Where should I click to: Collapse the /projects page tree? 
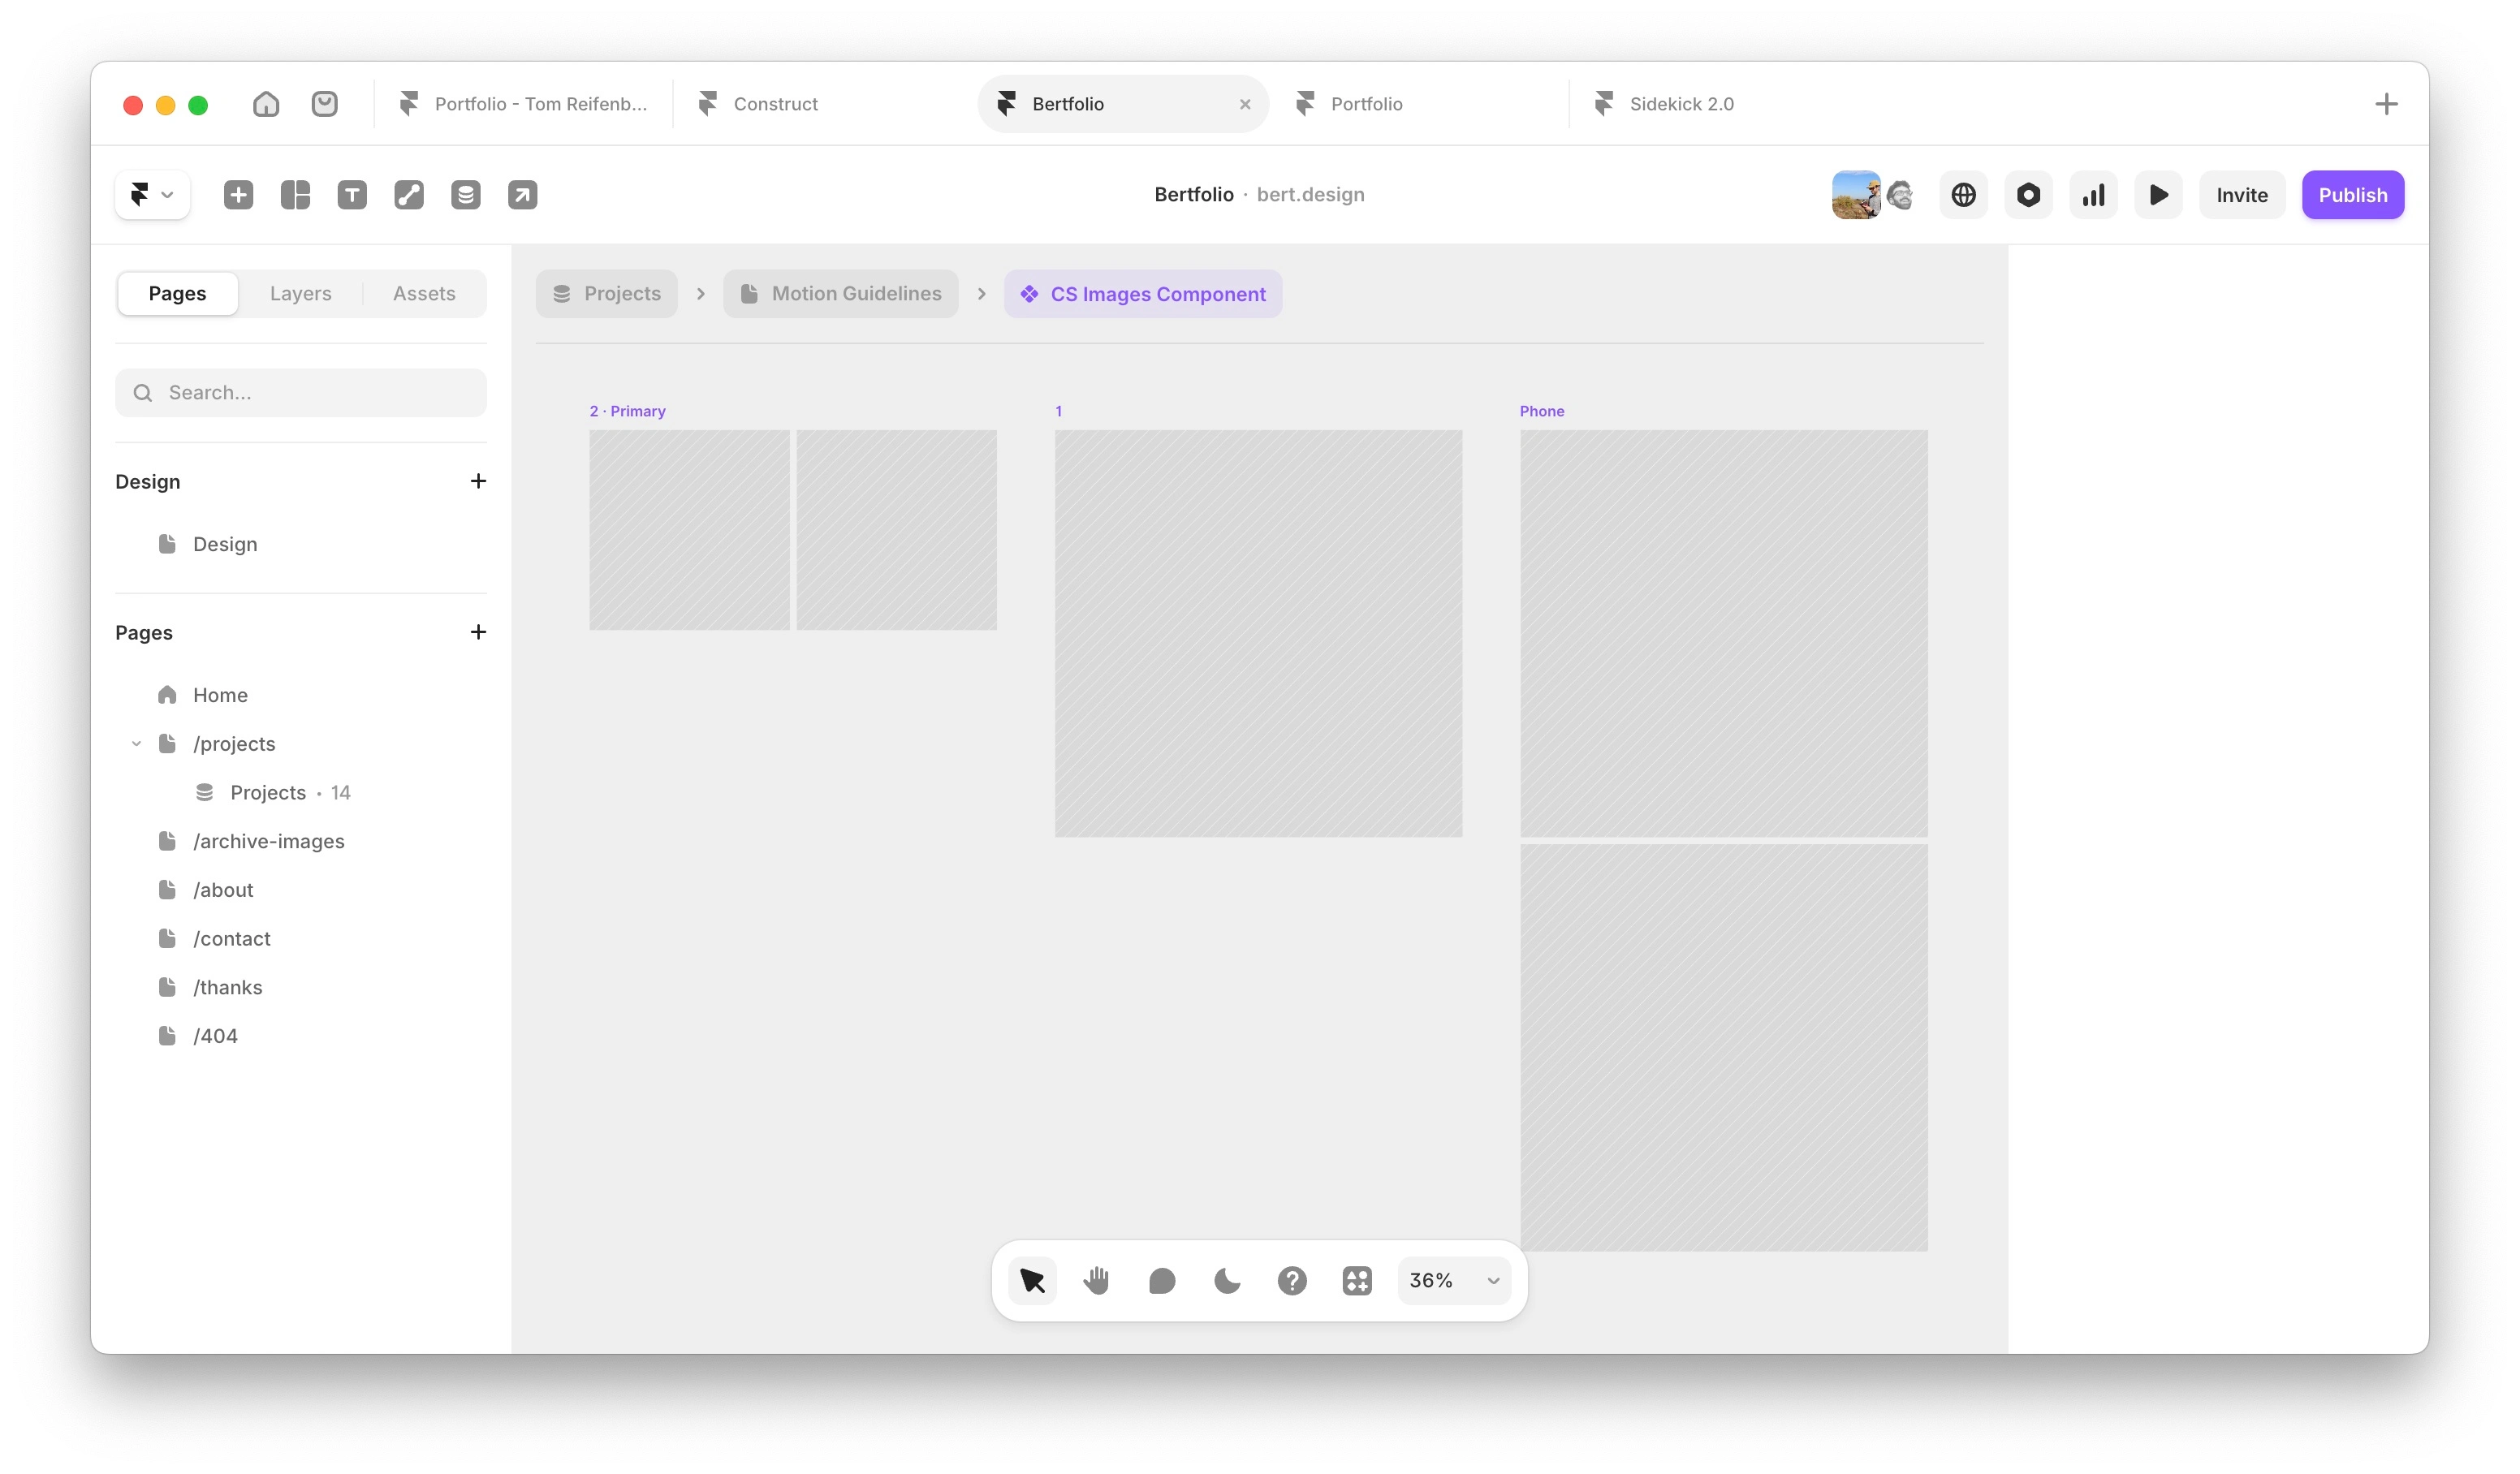point(136,744)
